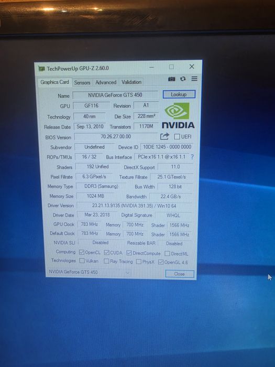275x367 pixels.
Task: Open the hamburger menu icon
Action: pos(194,79)
